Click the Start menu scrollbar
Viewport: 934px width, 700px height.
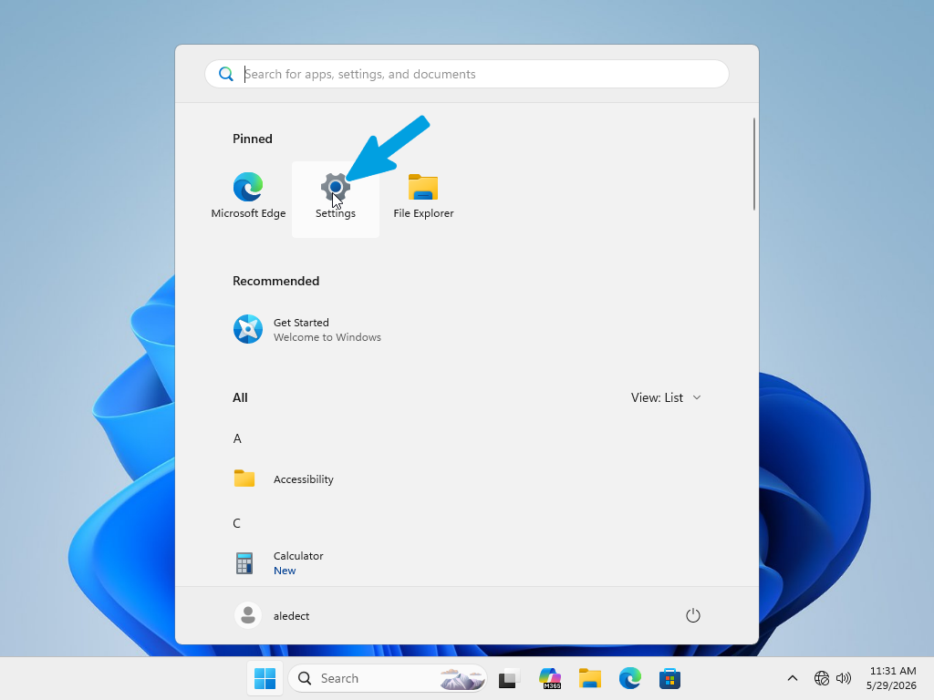point(754,164)
